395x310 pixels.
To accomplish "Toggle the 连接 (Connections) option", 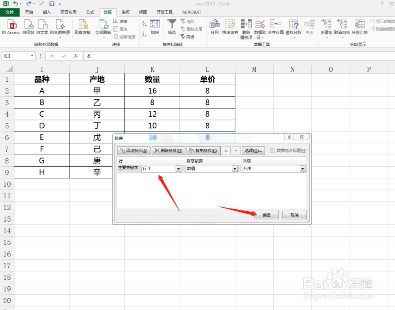I will 120,21.
